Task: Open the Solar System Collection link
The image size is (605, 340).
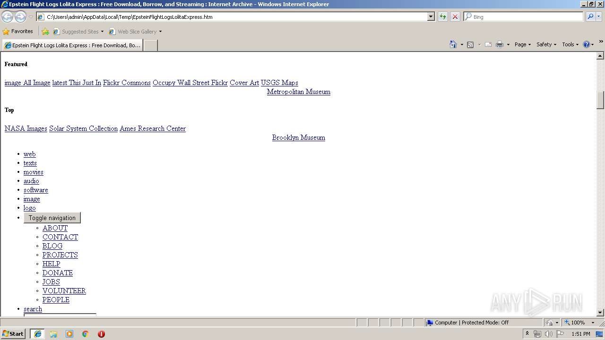Action: tap(83, 128)
